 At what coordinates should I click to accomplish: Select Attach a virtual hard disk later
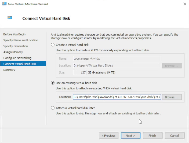coord(53,108)
